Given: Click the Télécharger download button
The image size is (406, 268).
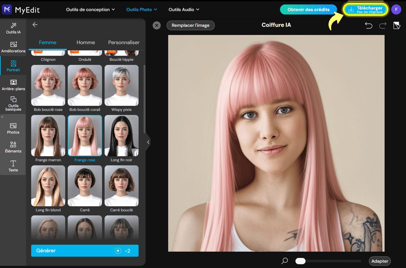Looking at the screenshot, I should click(366, 10).
